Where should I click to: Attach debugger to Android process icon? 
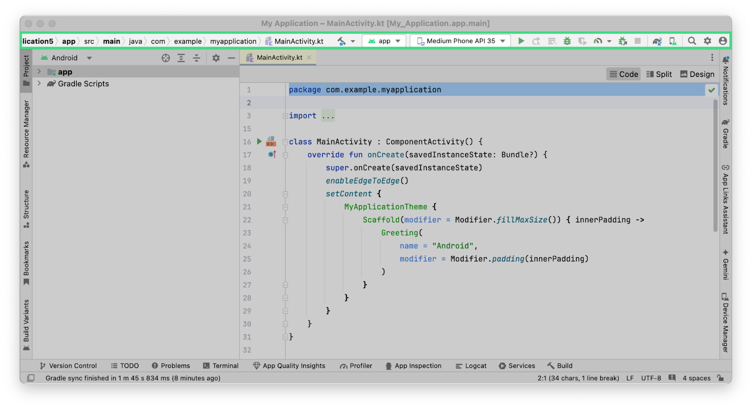tap(623, 41)
